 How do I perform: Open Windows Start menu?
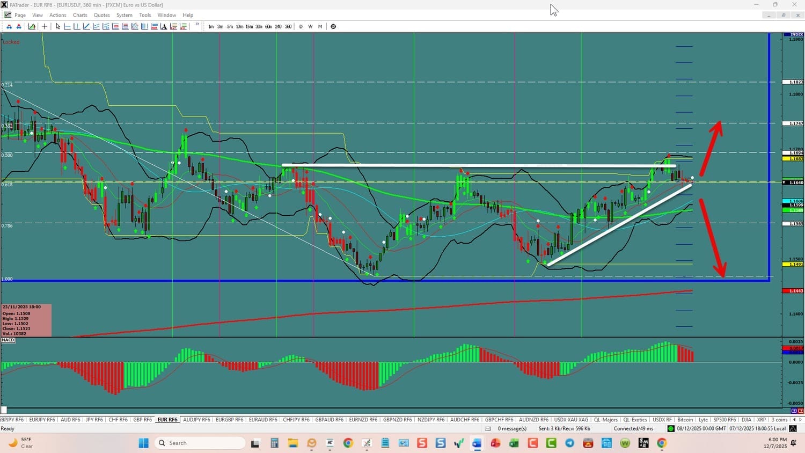[143, 443]
